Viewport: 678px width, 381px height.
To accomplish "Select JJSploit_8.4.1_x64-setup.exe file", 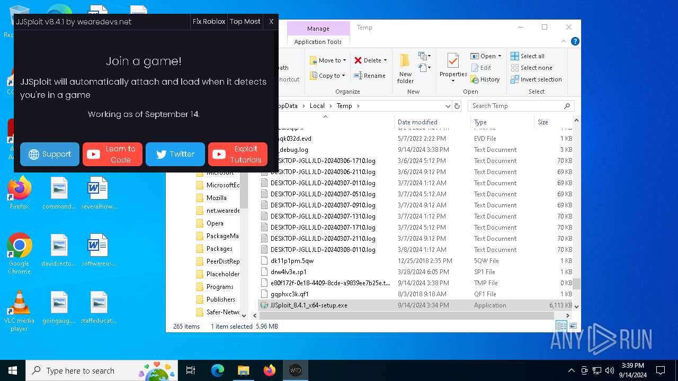I will click(x=415, y=305).
